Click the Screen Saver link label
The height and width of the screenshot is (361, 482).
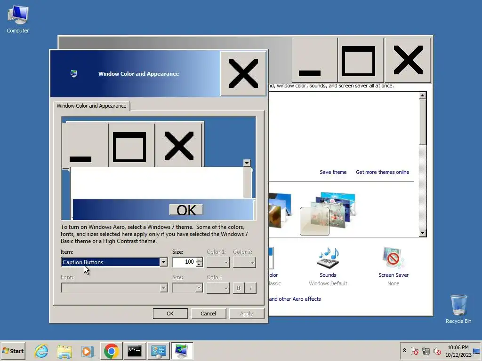point(394,275)
